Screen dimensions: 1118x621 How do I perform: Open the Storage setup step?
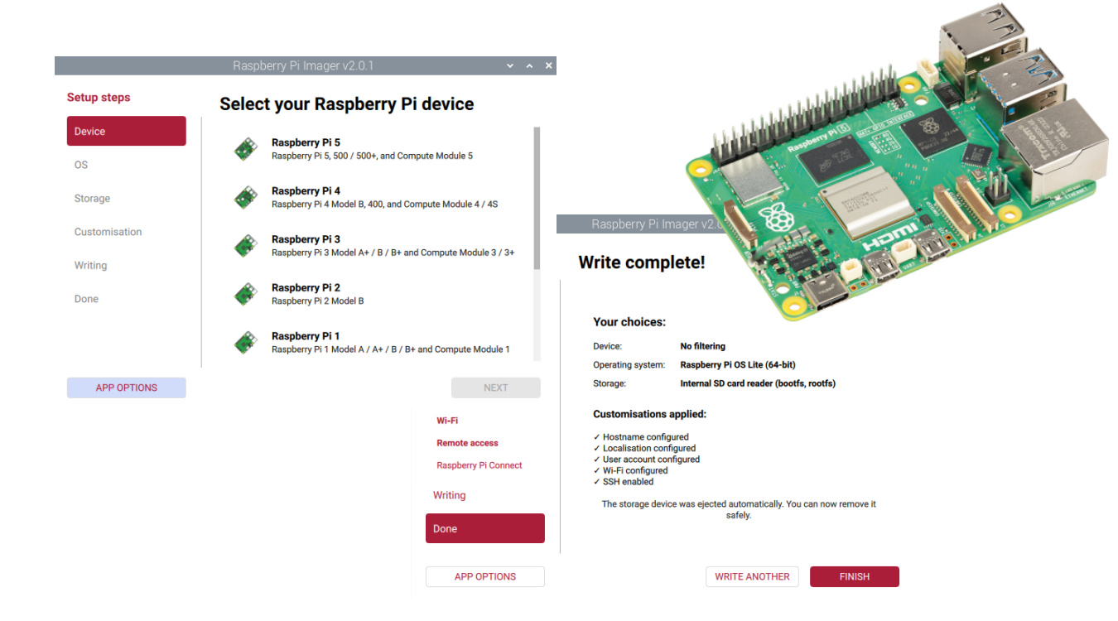91,198
